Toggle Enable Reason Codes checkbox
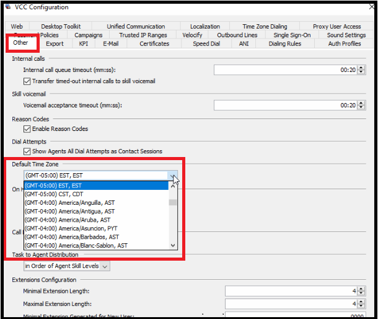Image resolution: width=378 pixels, height=319 pixels. point(27,129)
